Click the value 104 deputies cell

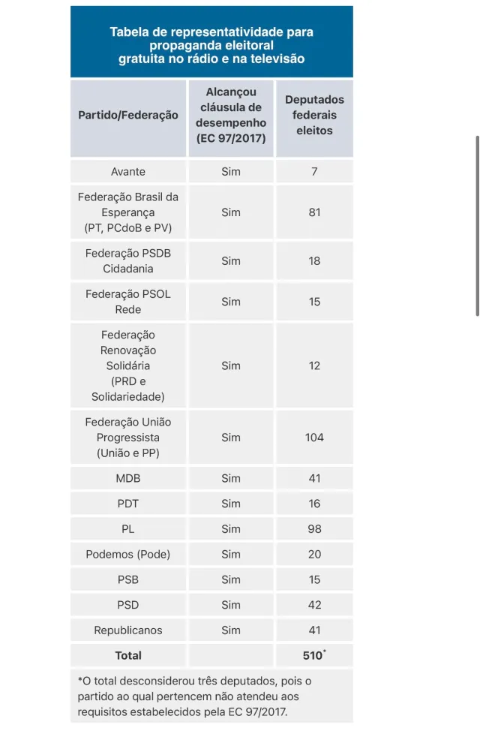[x=314, y=438]
